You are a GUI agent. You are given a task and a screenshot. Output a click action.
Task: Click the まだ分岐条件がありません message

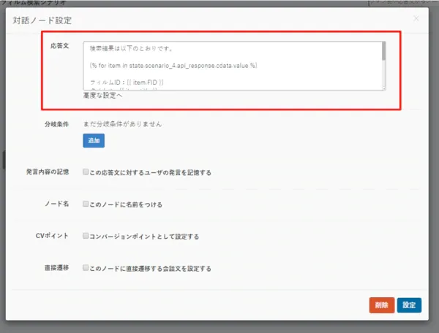(x=121, y=124)
